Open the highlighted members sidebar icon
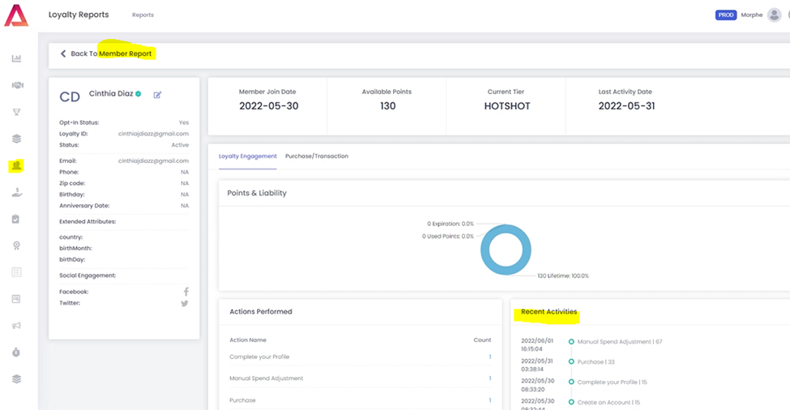This screenshot has width=790, height=410. [17, 165]
